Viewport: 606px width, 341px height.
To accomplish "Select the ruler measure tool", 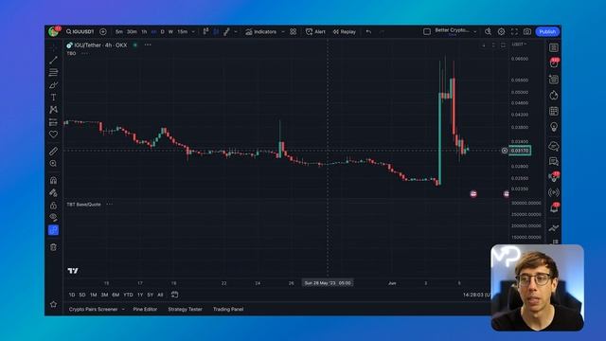I will click(x=53, y=152).
